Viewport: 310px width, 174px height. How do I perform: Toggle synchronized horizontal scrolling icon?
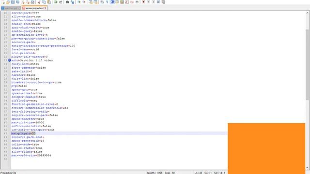(x=95, y=2)
